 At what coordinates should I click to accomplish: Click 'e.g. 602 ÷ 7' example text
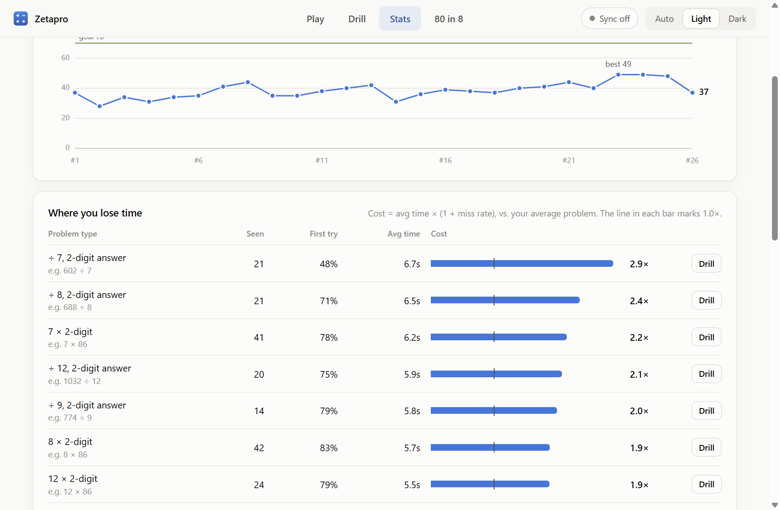click(x=70, y=271)
